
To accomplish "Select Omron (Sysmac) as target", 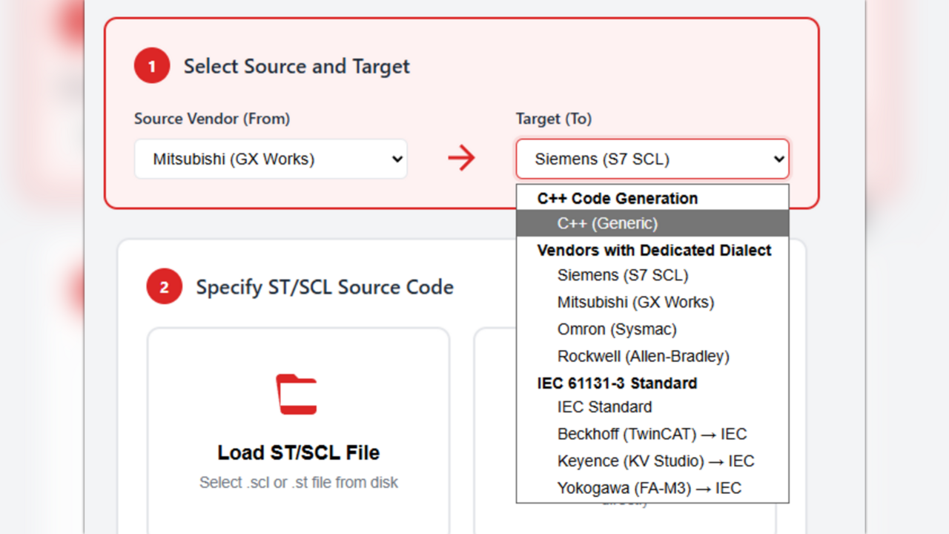I will tap(617, 329).
